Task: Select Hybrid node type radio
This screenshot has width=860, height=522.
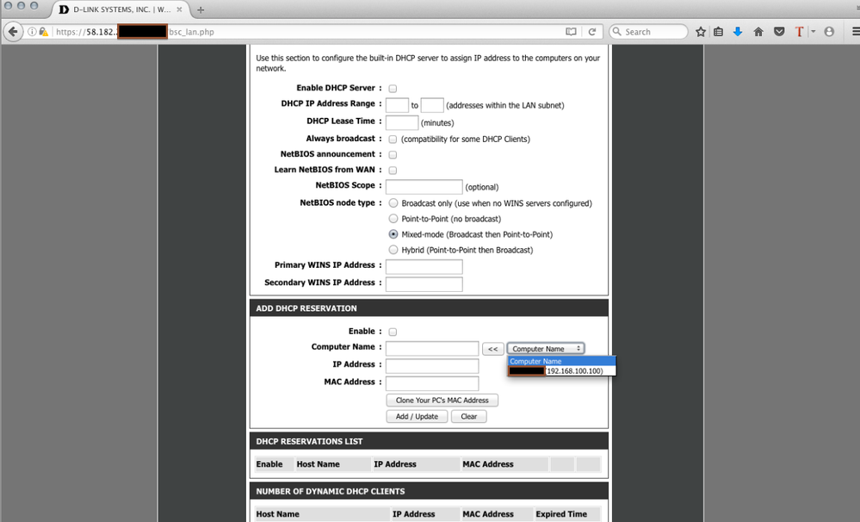Action: click(393, 250)
